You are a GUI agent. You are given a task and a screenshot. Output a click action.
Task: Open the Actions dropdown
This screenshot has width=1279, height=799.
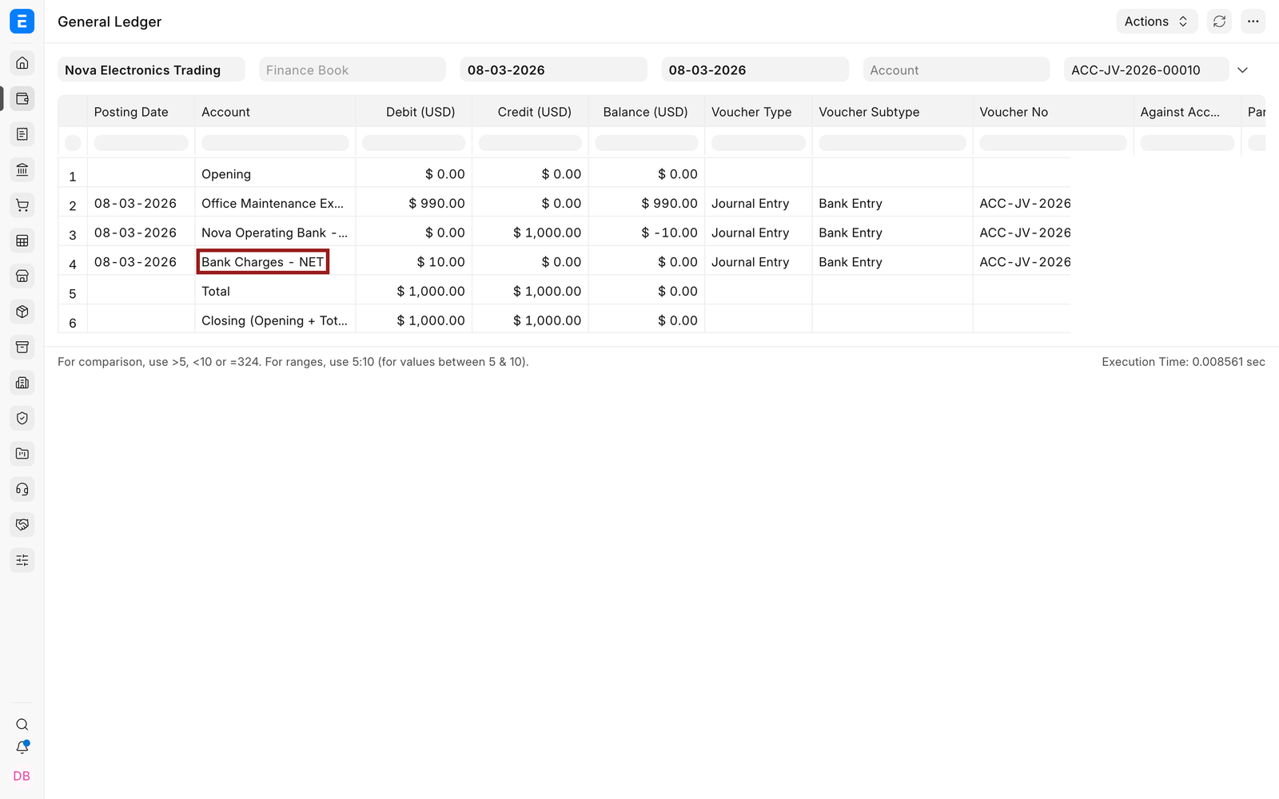click(x=1157, y=22)
